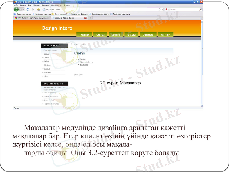Image resolution: width=229 pixels, height=172 pixels.
Task: Click the Forever.kz (250mb) hosting entry
Action: 51,97
